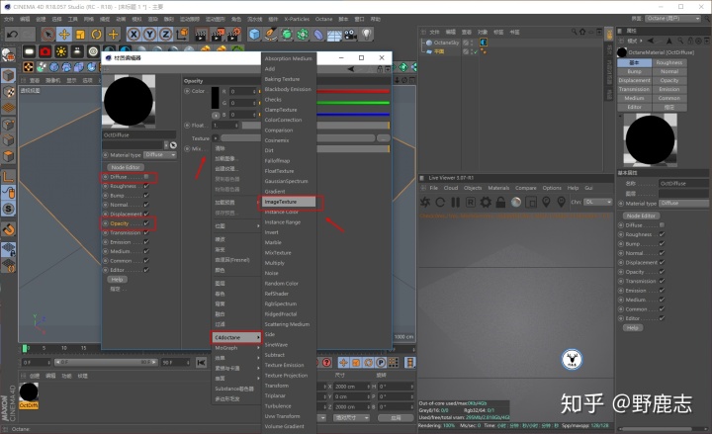Click the black Opacity color swatch
Screen dimensions: 712x434
click(215, 98)
